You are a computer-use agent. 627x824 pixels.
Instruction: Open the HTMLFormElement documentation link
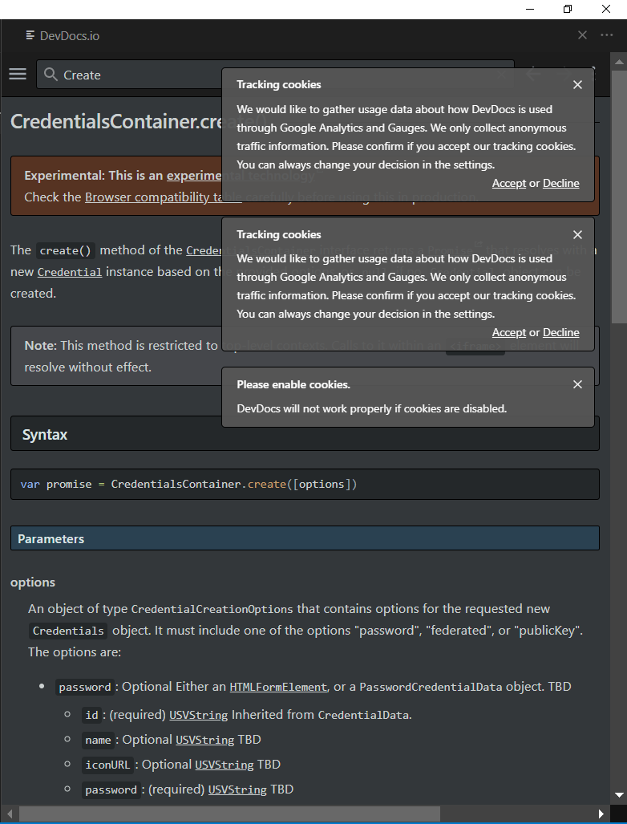point(277,687)
